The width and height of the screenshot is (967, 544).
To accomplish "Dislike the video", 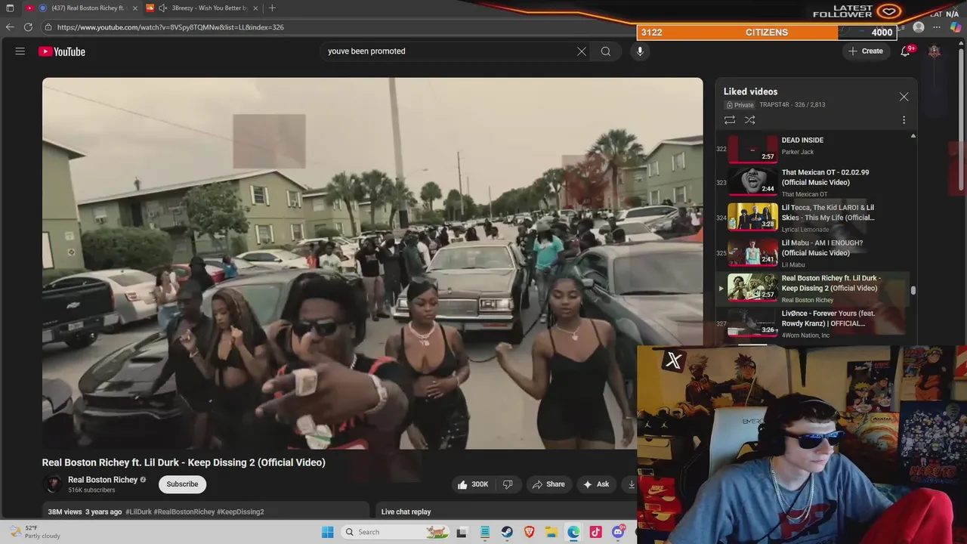I will coord(508,484).
